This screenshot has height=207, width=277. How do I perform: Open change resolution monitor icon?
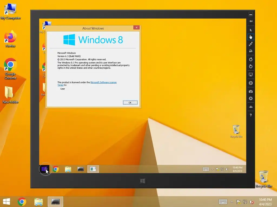(251, 75)
